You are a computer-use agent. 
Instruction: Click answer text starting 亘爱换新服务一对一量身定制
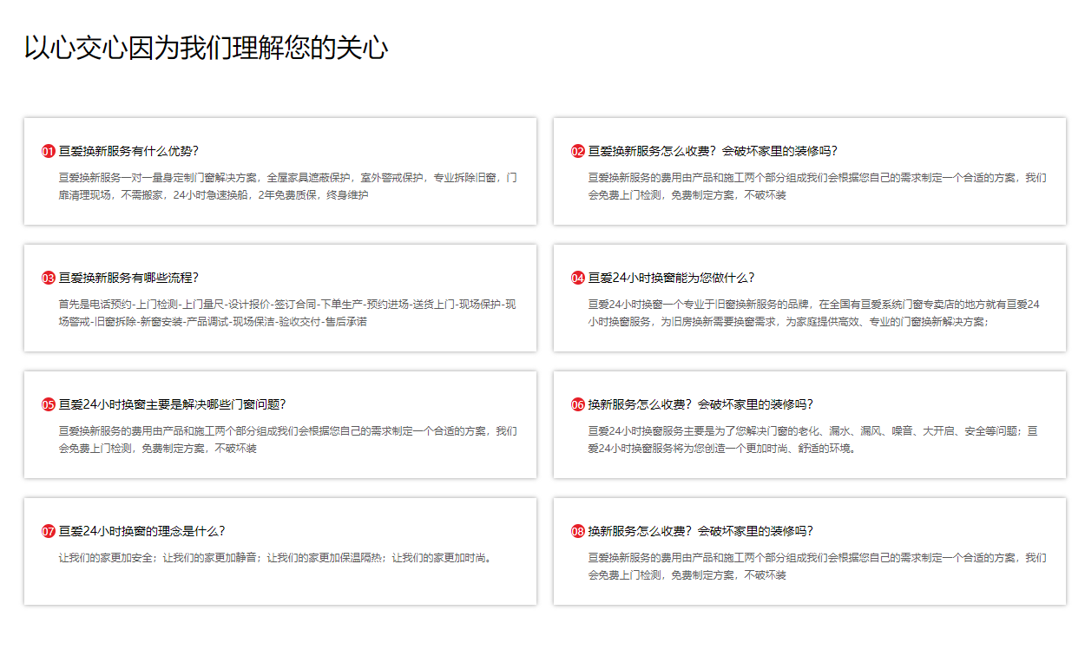288,187
